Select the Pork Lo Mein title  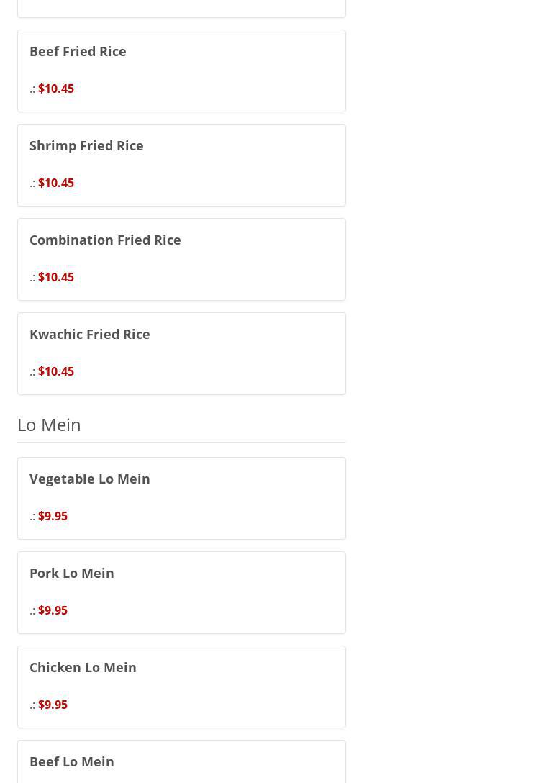(x=72, y=573)
